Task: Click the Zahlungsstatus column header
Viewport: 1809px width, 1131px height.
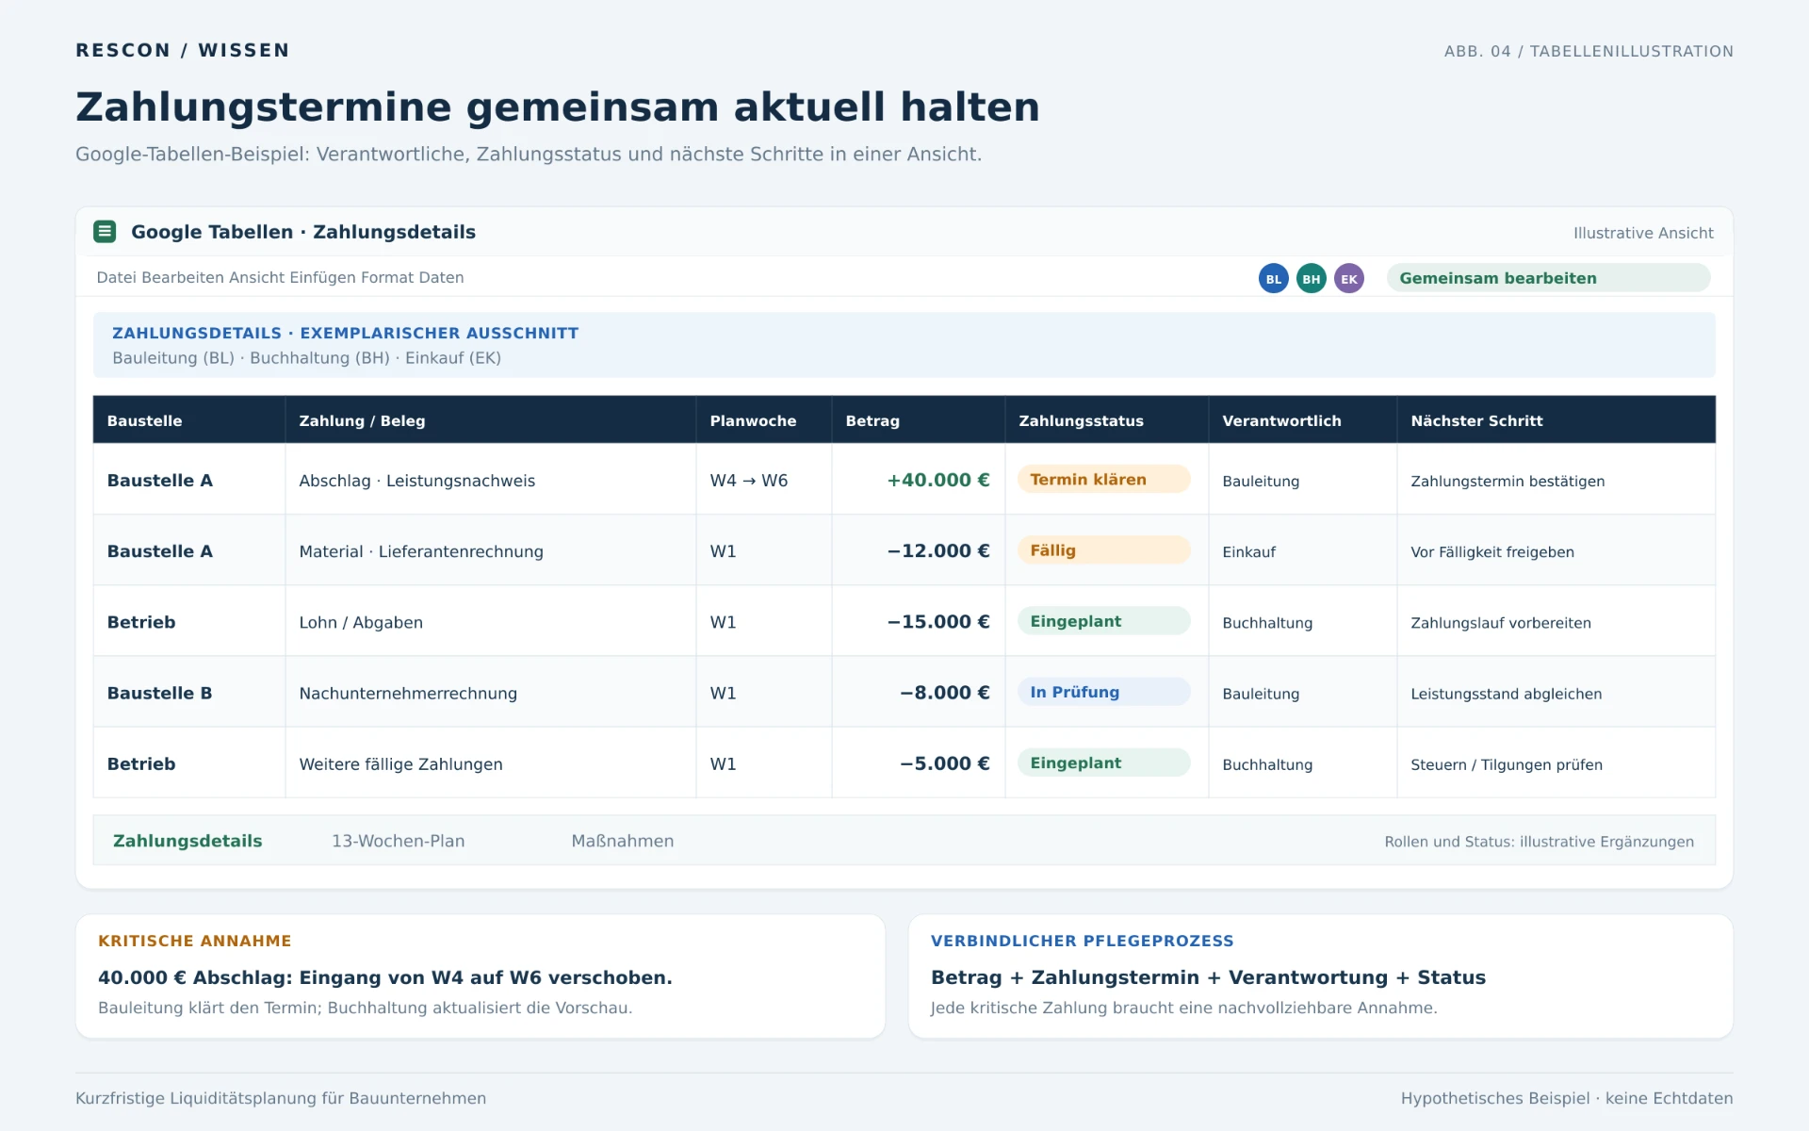Action: pos(1107,420)
